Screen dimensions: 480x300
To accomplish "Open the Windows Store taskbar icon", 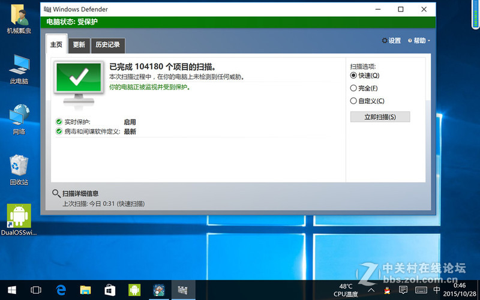I will click(x=110, y=290).
